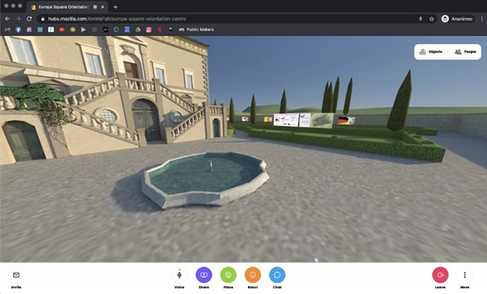Open the Anonimno profile menu
The height and width of the screenshot is (294, 487).
(x=458, y=19)
